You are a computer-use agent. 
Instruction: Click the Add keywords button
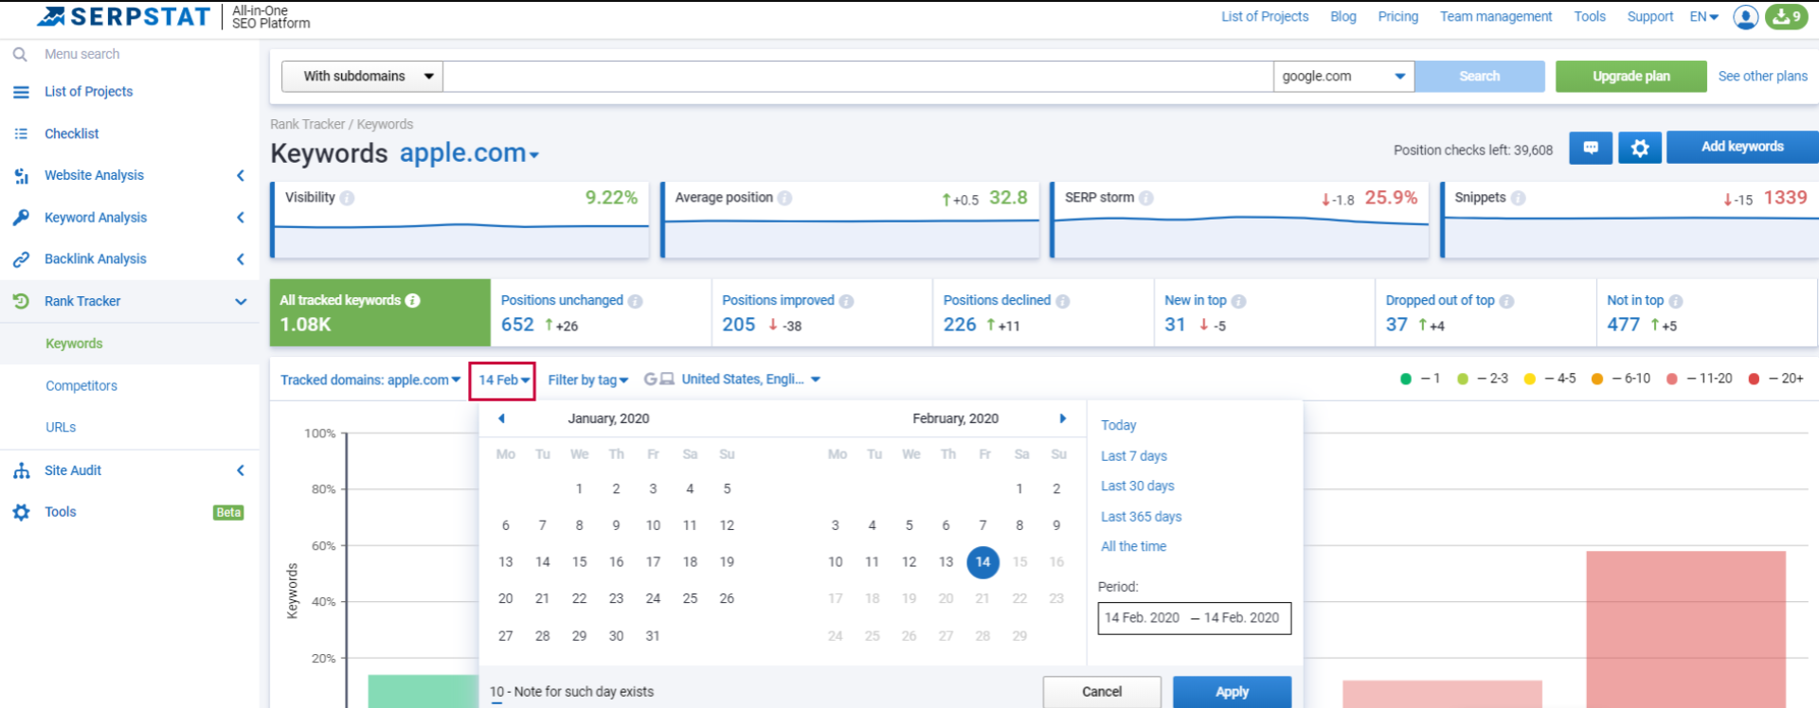(1742, 147)
